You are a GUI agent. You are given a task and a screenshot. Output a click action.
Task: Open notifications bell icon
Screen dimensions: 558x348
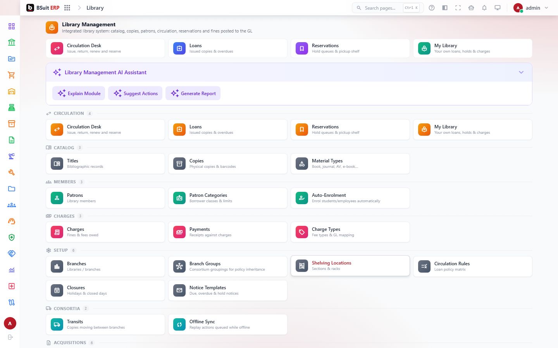(484, 8)
